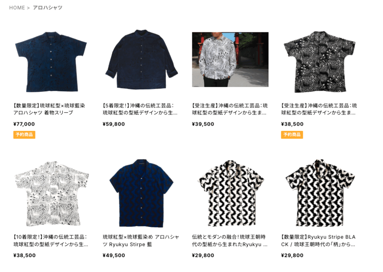Open 【数量限定】琉球紅型×琉球藍染 product title

point(49,109)
